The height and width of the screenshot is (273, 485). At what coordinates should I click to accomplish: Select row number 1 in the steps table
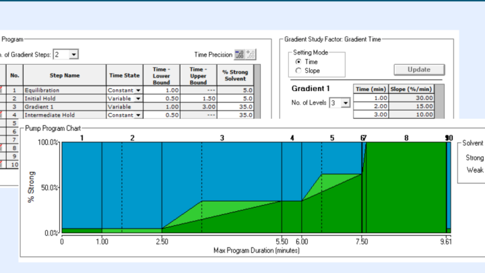(15, 90)
